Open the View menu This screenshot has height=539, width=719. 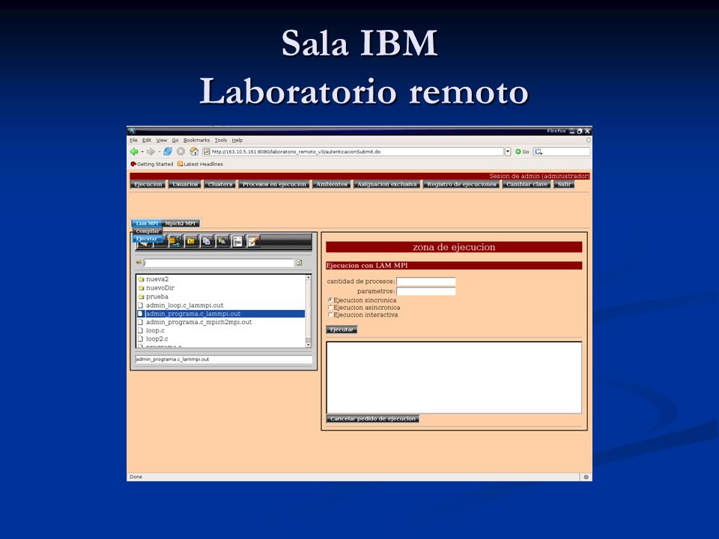162,140
